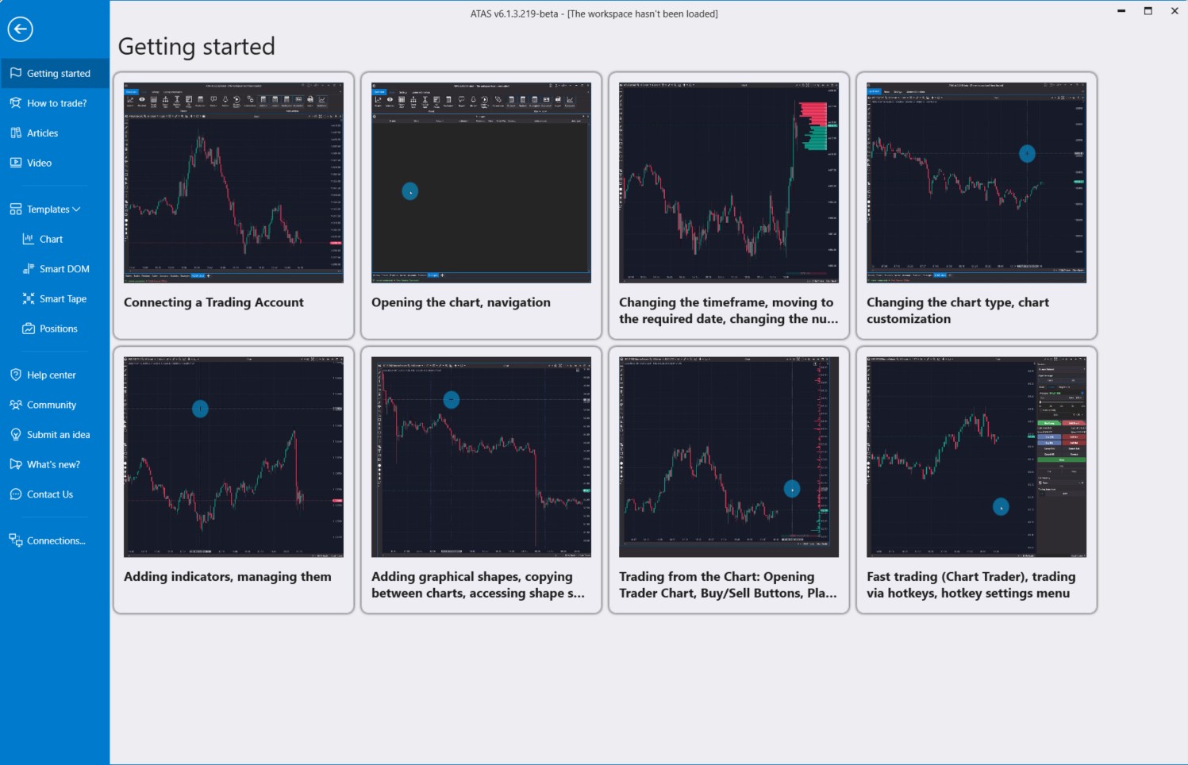Screen dimensions: 1188x765
Task: Click the Help center shield icon
Action: [16, 375]
